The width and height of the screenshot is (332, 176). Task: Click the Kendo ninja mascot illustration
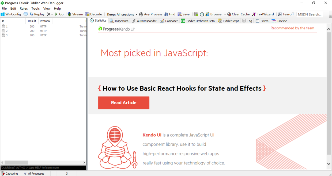pos(118,148)
